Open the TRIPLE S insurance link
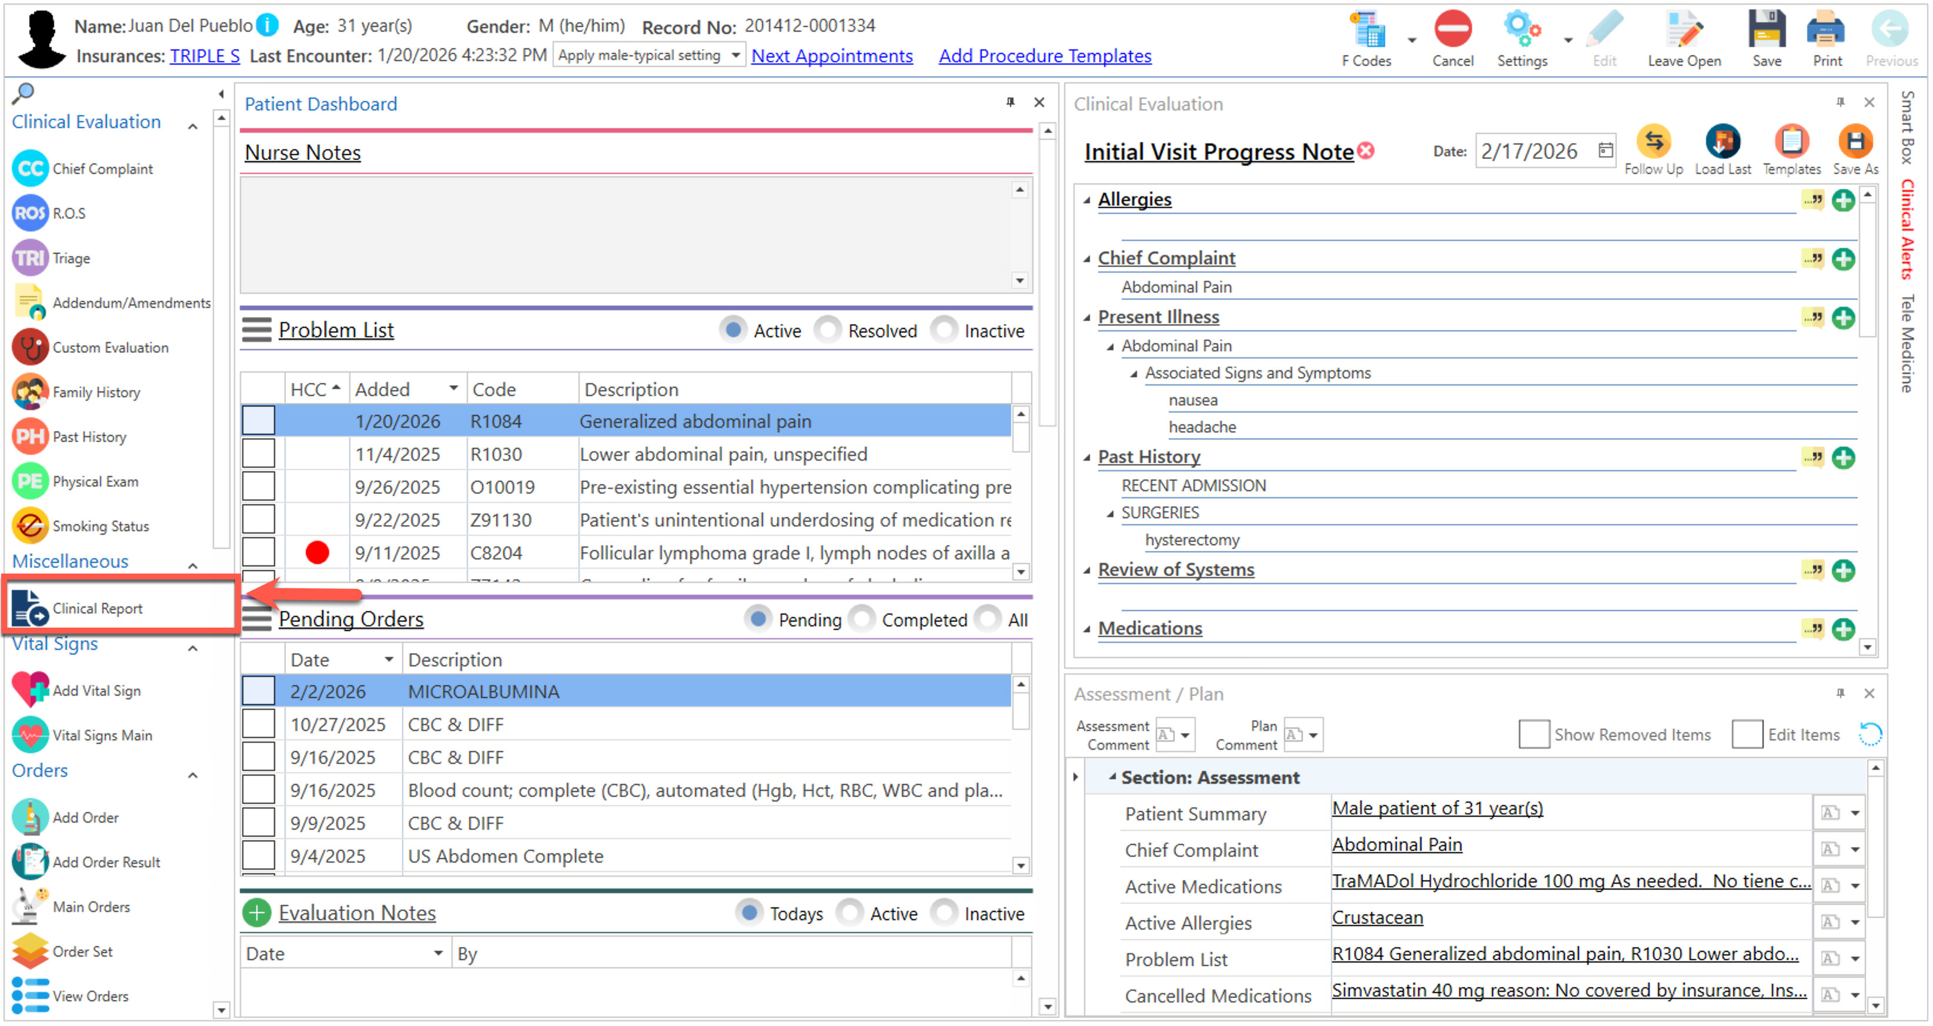The width and height of the screenshot is (1933, 1026). [204, 56]
